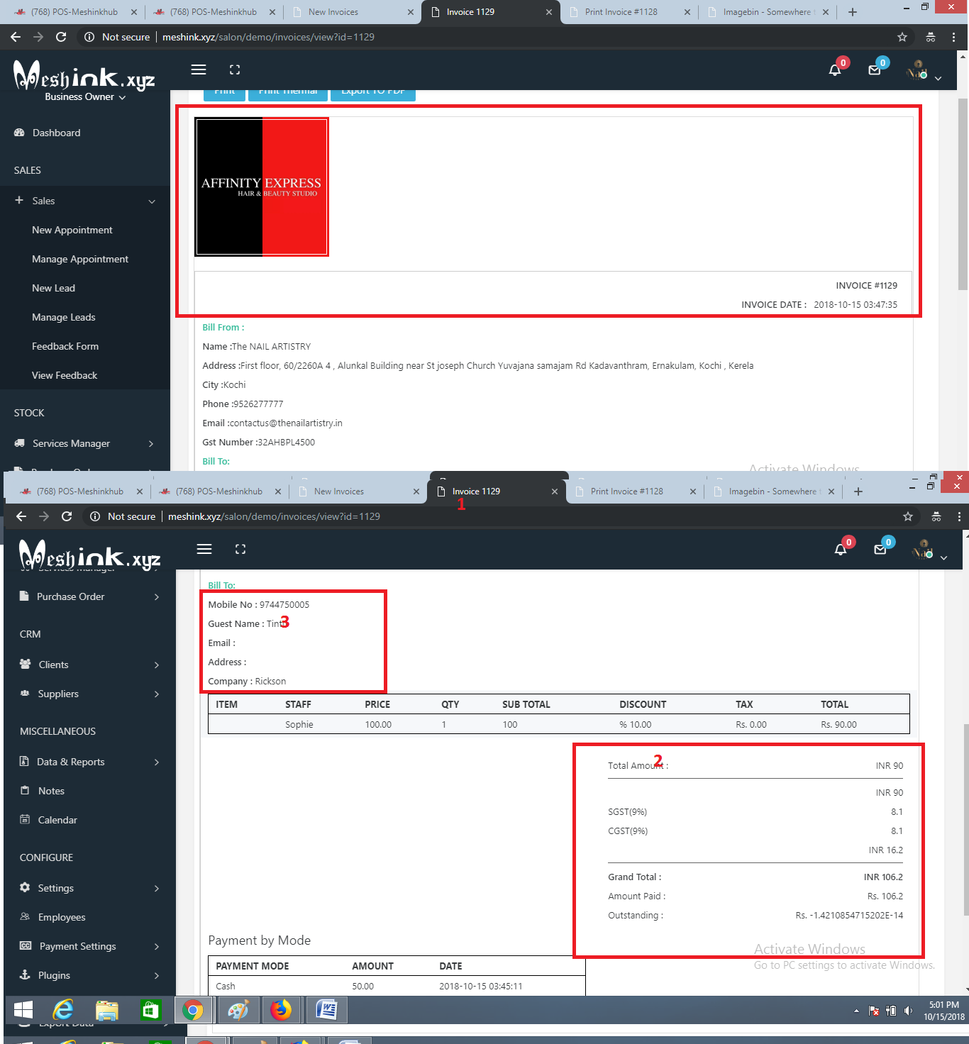The height and width of the screenshot is (1044, 969).
Task: Expand the Clients submenu
Action: click(x=157, y=665)
